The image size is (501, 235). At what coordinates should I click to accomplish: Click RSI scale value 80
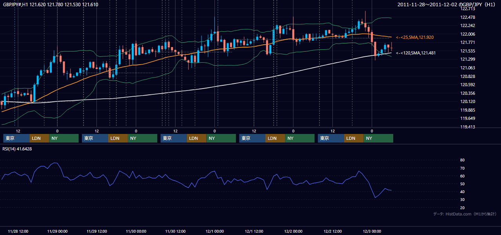tap(462, 160)
